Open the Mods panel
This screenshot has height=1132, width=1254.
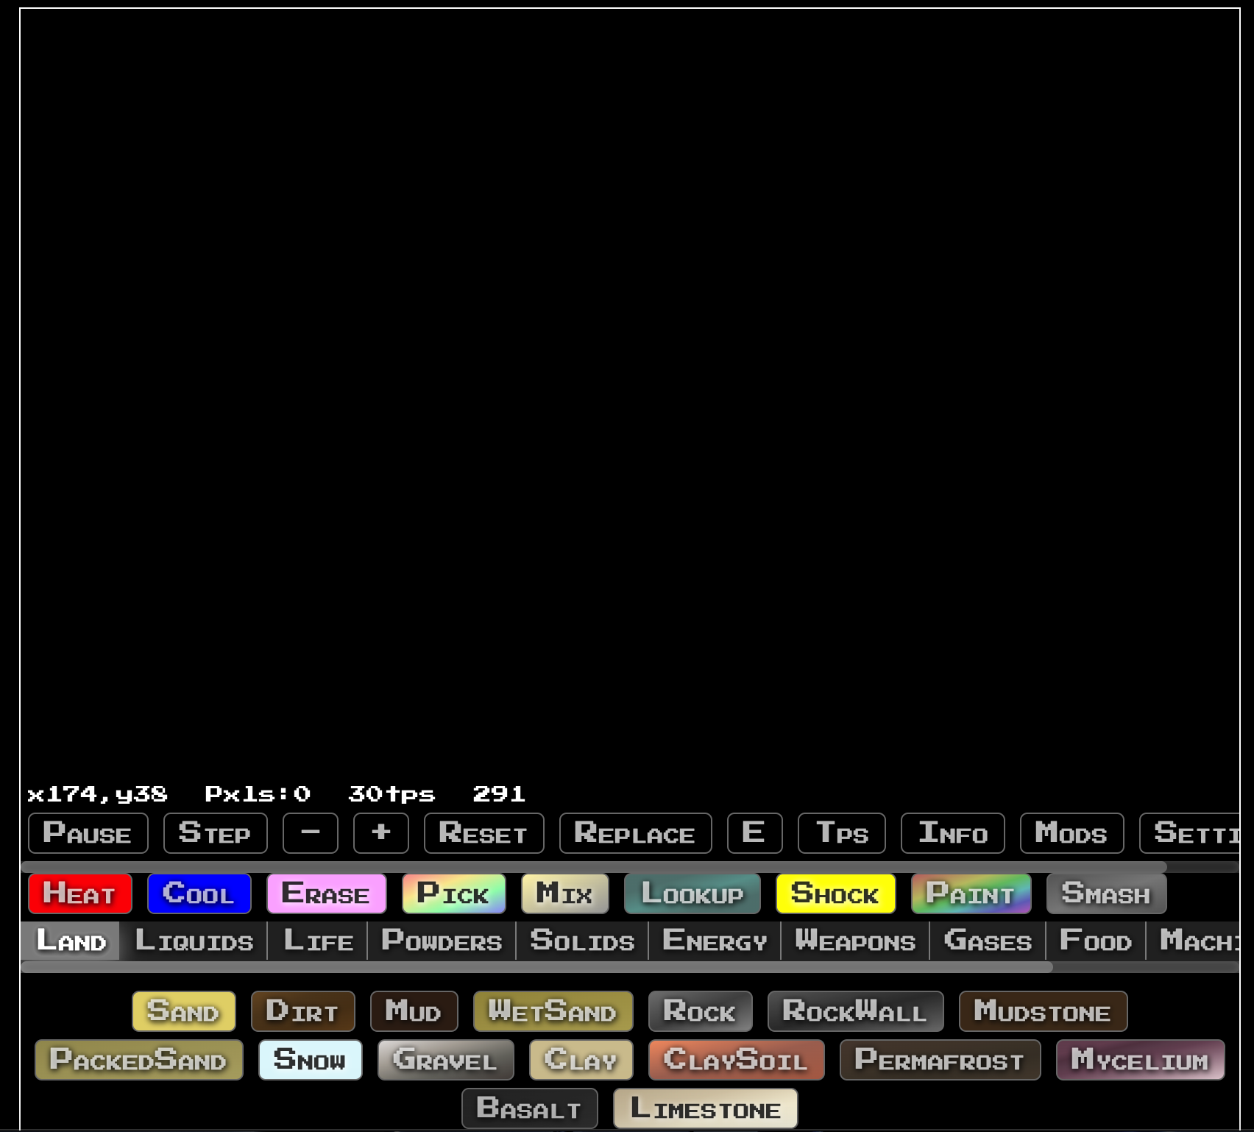click(x=1071, y=833)
